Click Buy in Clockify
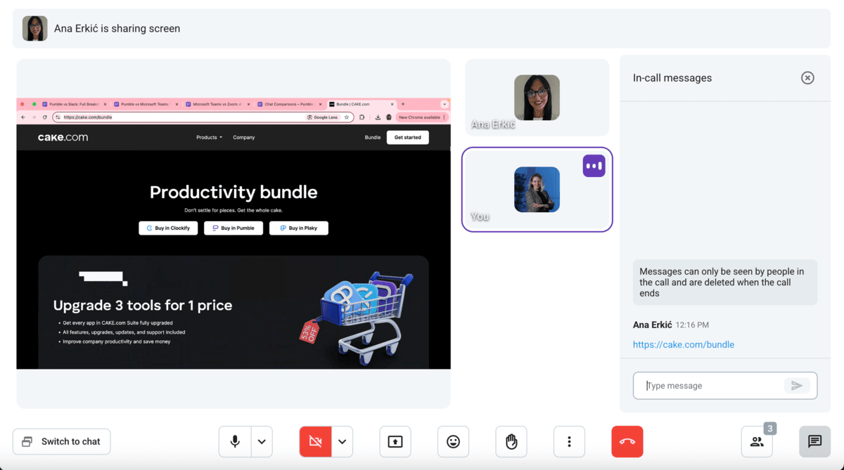 (168, 228)
